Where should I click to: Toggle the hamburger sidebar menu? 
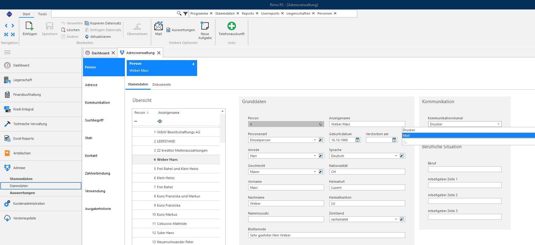[7, 52]
